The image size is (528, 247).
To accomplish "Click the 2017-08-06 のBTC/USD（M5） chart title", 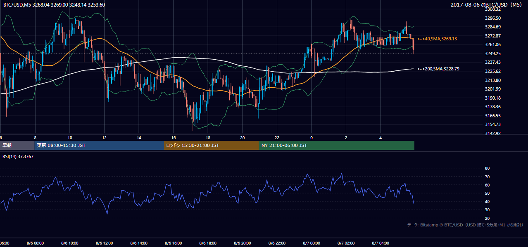I will 487,5.
